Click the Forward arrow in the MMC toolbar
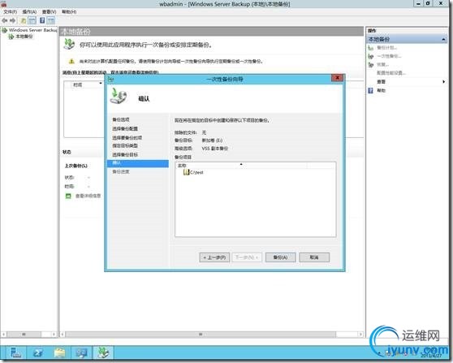Image resolution: width=453 pixels, height=363 pixels. tap(12, 20)
